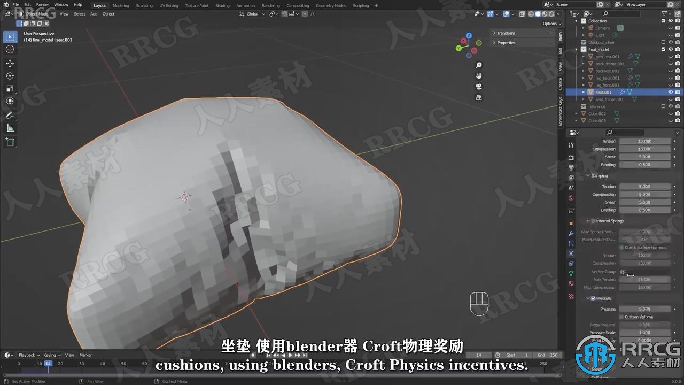Switch perspective/orthographic grid gizmo icon
The image size is (684, 385).
479,97
